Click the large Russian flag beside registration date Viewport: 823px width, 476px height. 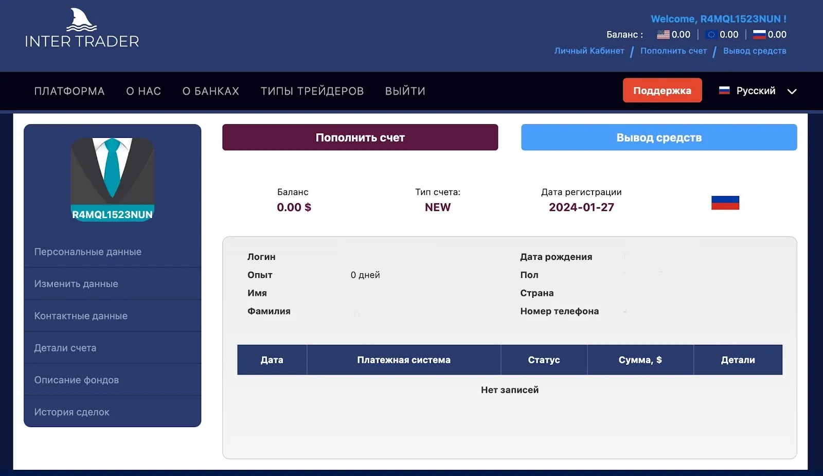pos(725,203)
